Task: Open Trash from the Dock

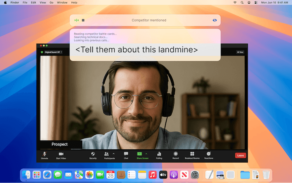Action: [x=266, y=175]
